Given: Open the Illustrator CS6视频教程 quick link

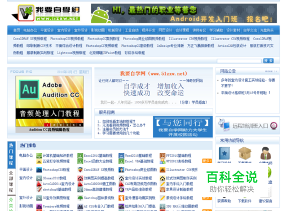Looking at the screenshot, I should 188,38.
